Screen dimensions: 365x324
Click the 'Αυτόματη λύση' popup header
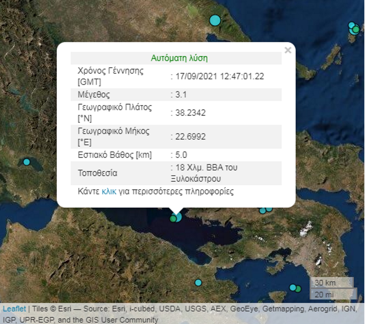point(179,58)
